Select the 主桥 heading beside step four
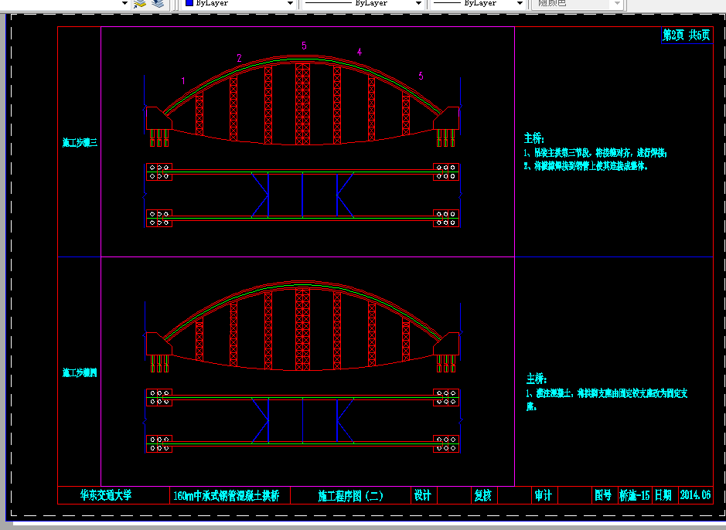The height and width of the screenshot is (530, 726). pyautogui.click(x=537, y=379)
